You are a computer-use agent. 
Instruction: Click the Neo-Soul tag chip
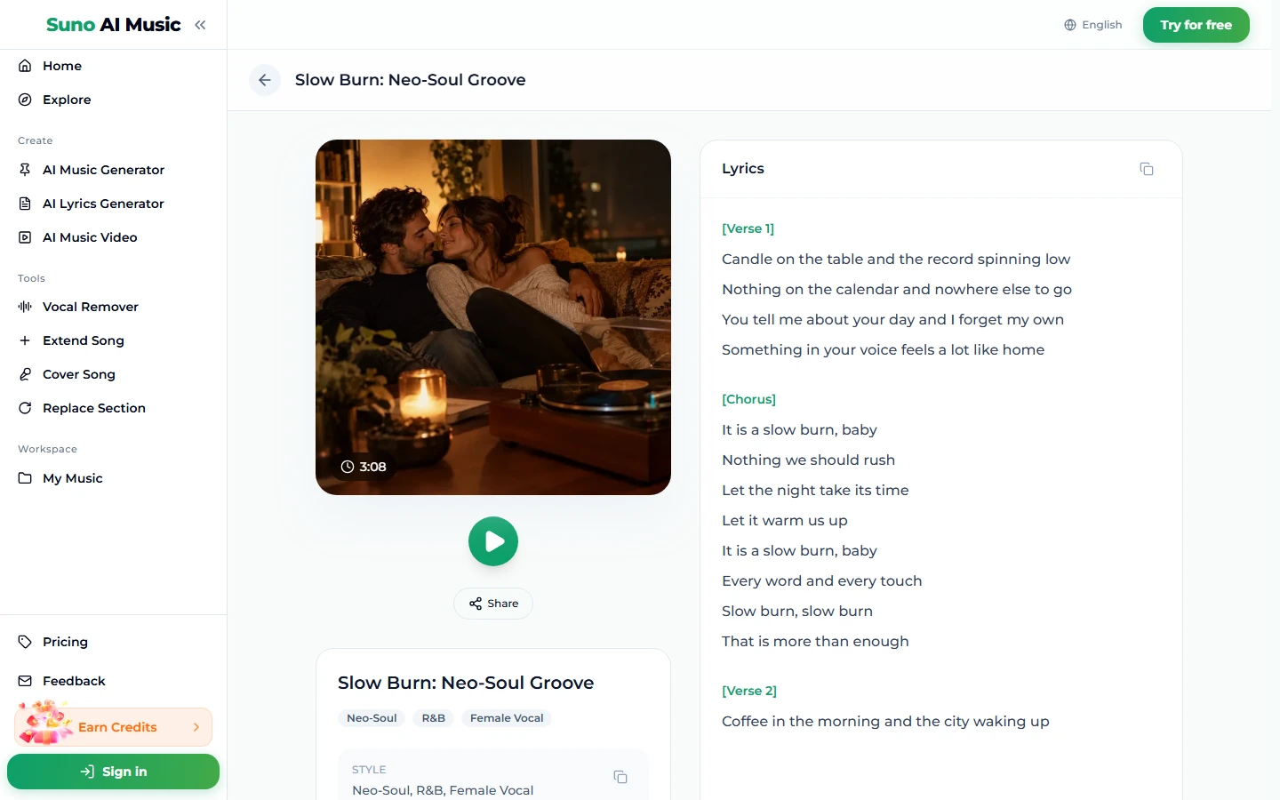point(372,718)
